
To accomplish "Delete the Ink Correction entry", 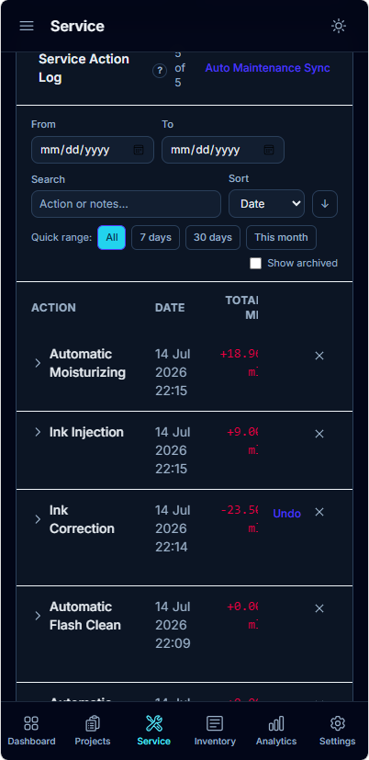I will click(319, 512).
